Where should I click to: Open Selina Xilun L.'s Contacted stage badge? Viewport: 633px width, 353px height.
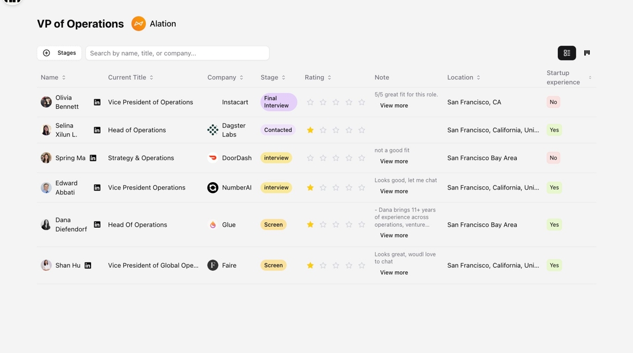(278, 130)
